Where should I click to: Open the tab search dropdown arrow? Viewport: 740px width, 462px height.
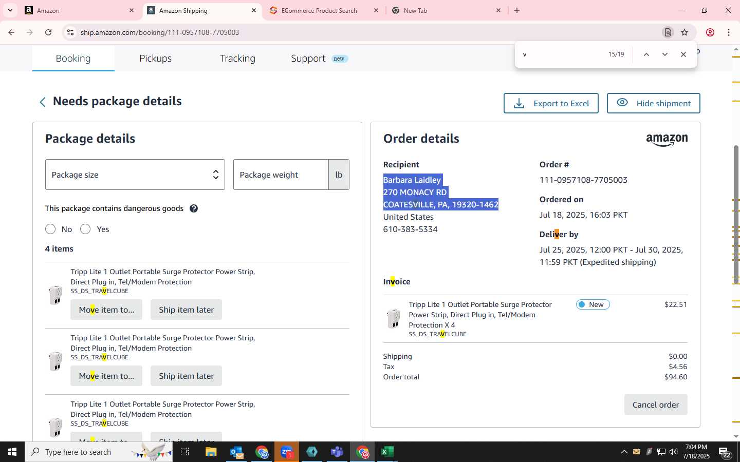click(10, 10)
